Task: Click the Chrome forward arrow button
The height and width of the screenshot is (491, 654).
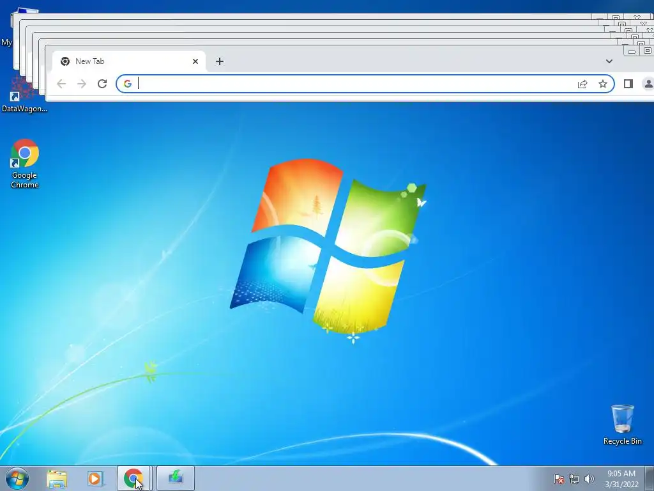Action: point(82,84)
